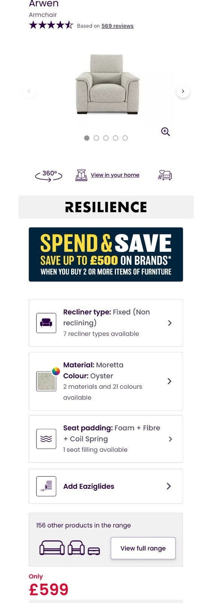Click the sofa range icons illustration
The width and height of the screenshot is (215, 603).
[70, 548]
